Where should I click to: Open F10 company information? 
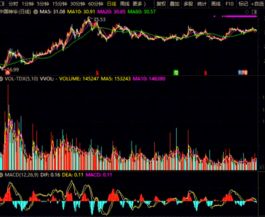(x=229, y=4)
